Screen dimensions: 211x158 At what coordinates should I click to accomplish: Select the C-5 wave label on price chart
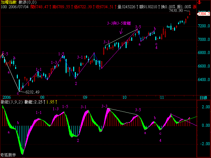pos(5,53)
